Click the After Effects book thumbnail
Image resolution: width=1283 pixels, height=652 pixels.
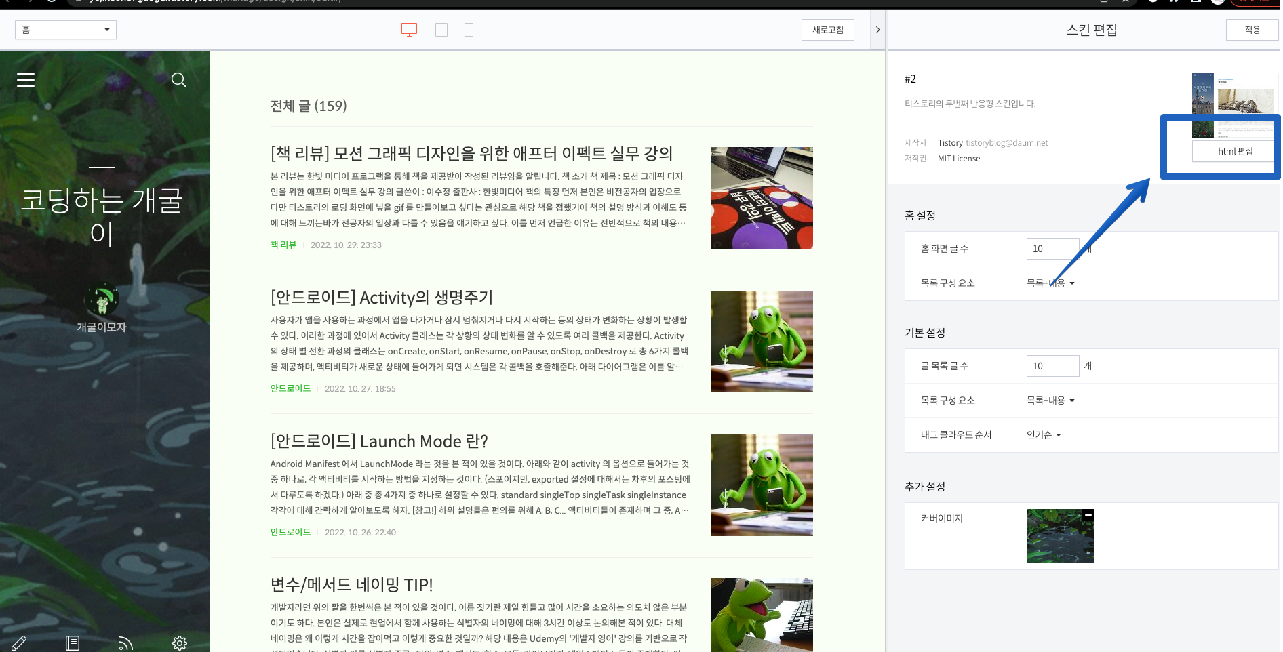coord(762,198)
